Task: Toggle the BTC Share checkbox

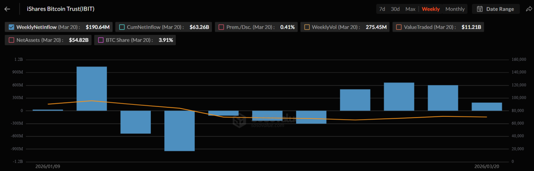Action: click(x=101, y=40)
